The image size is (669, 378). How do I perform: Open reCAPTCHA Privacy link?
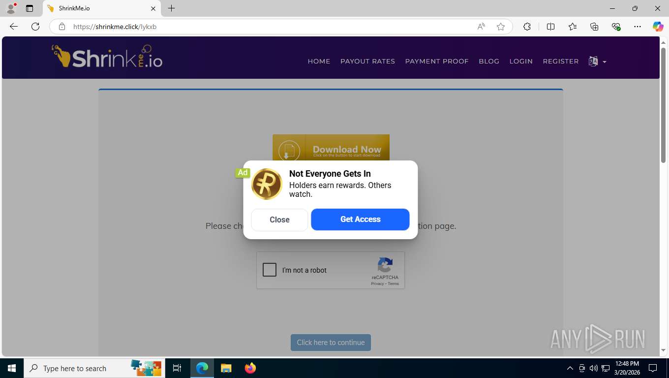pyautogui.click(x=377, y=283)
